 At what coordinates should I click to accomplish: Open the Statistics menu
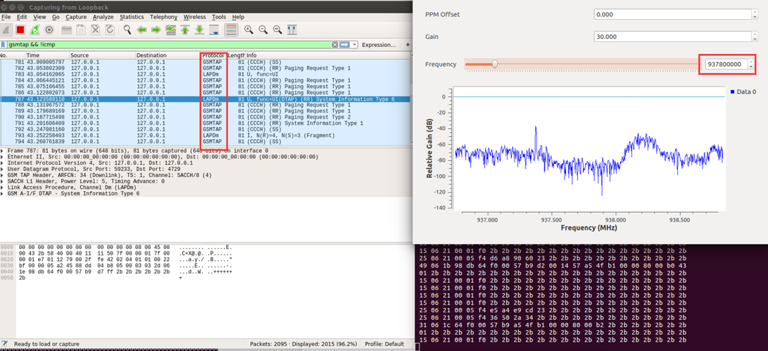tap(132, 17)
